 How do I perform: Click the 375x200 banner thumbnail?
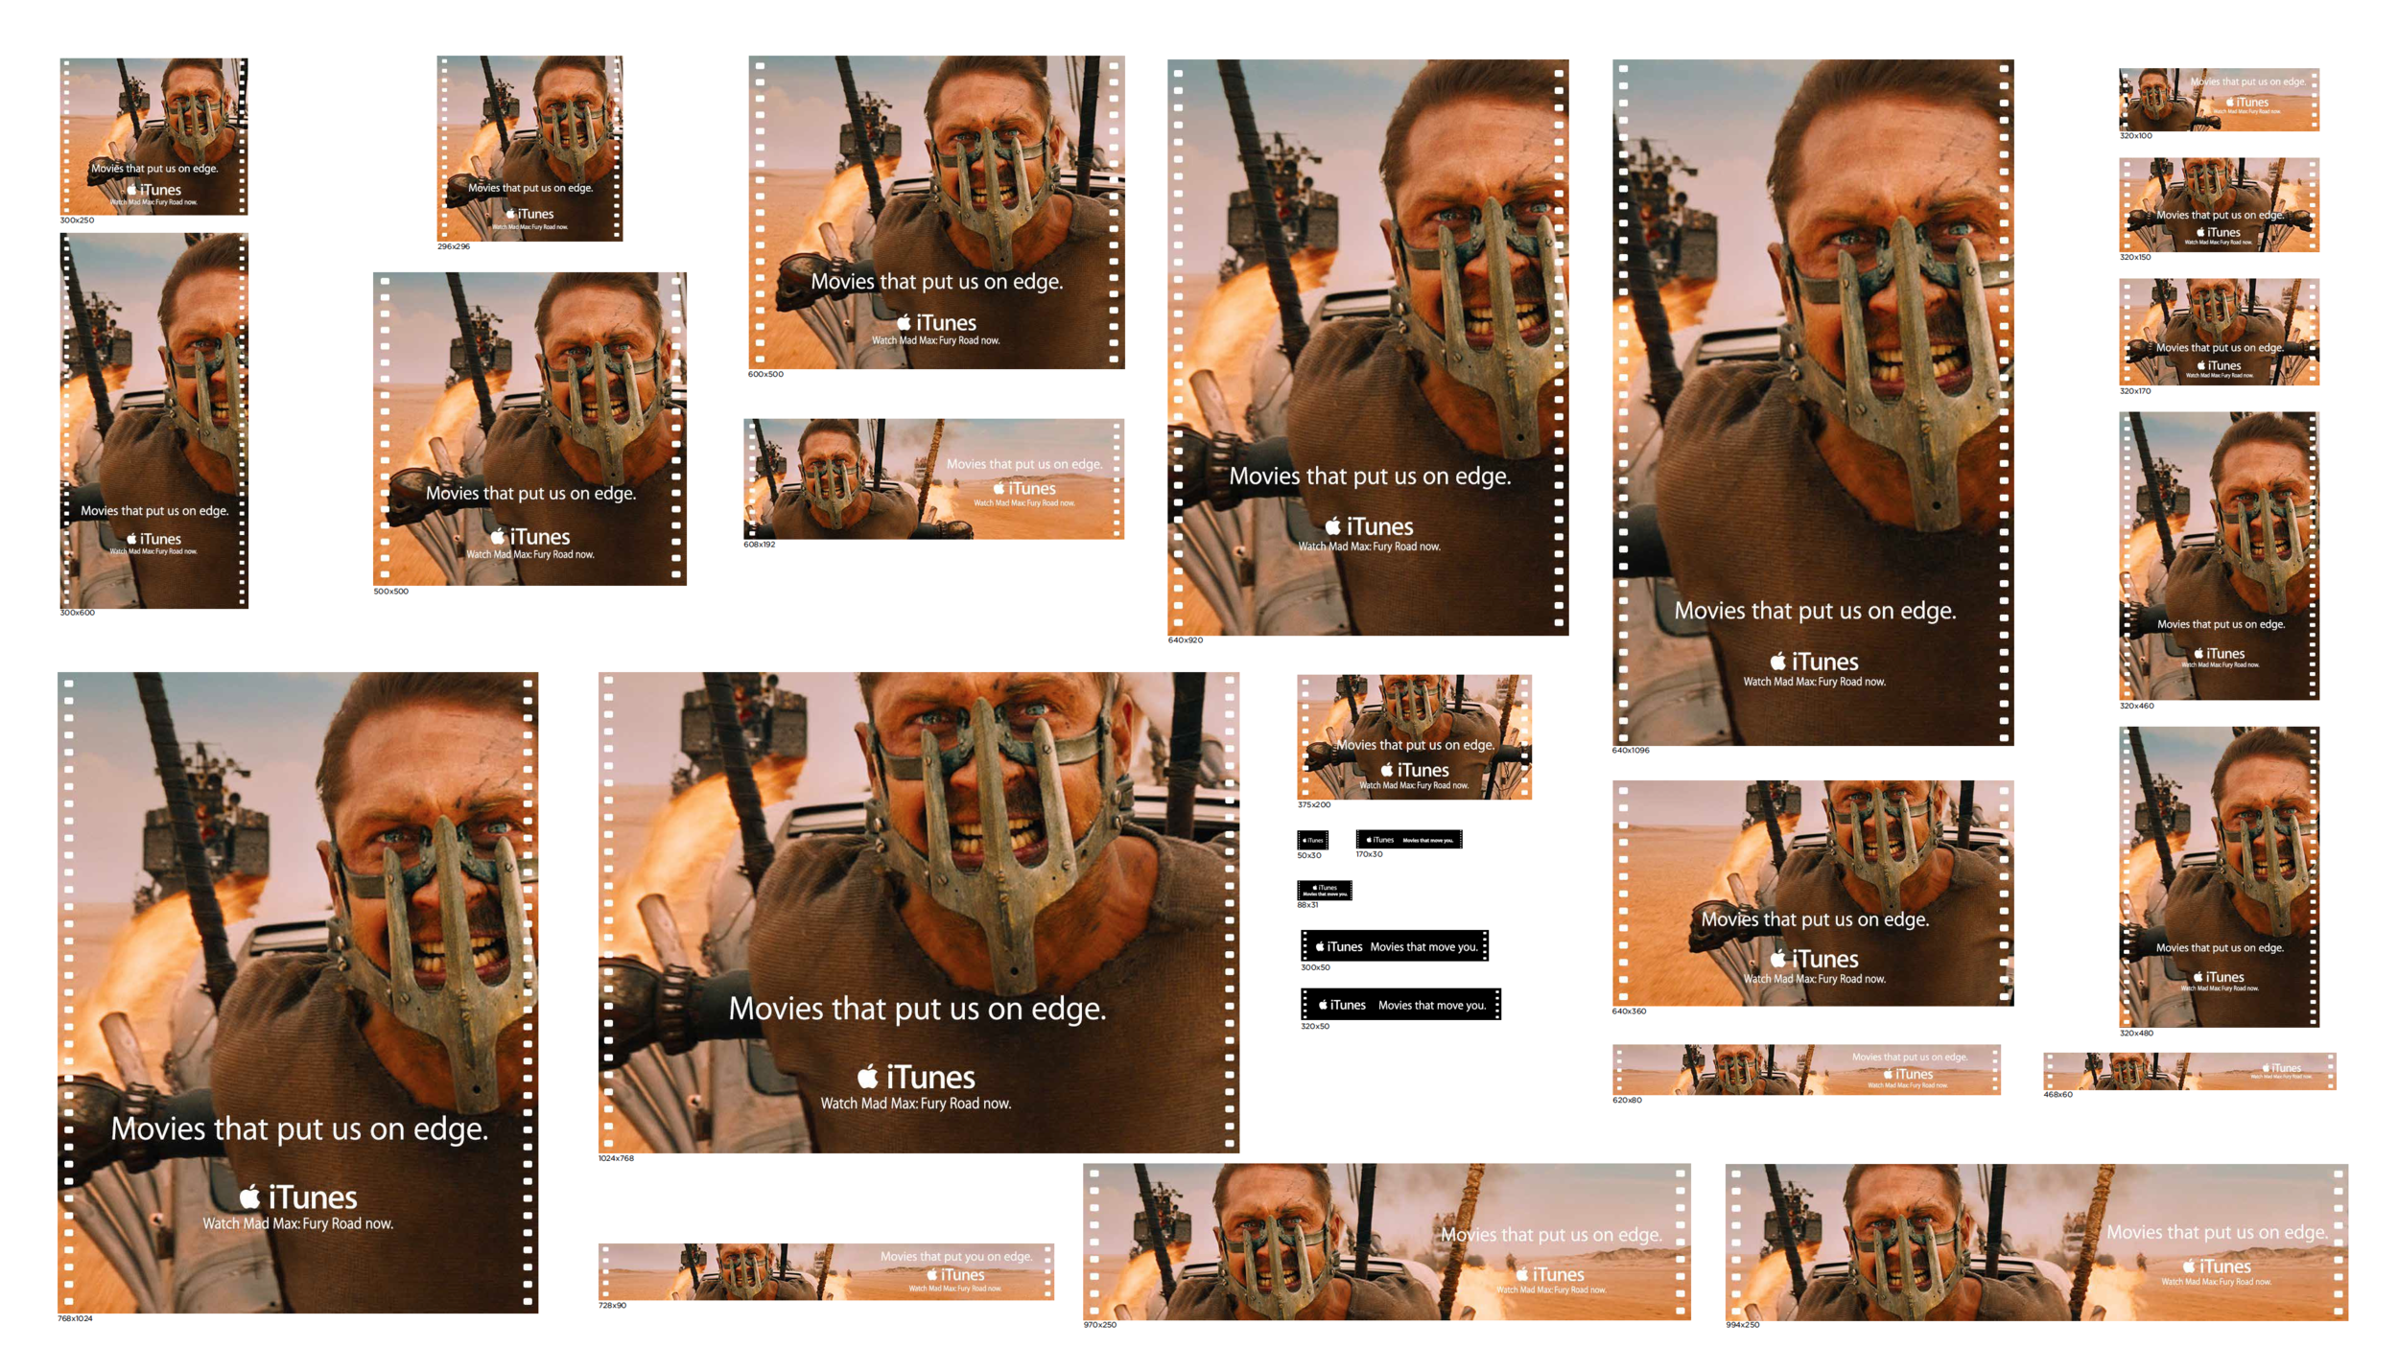(x=1413, y=735)
